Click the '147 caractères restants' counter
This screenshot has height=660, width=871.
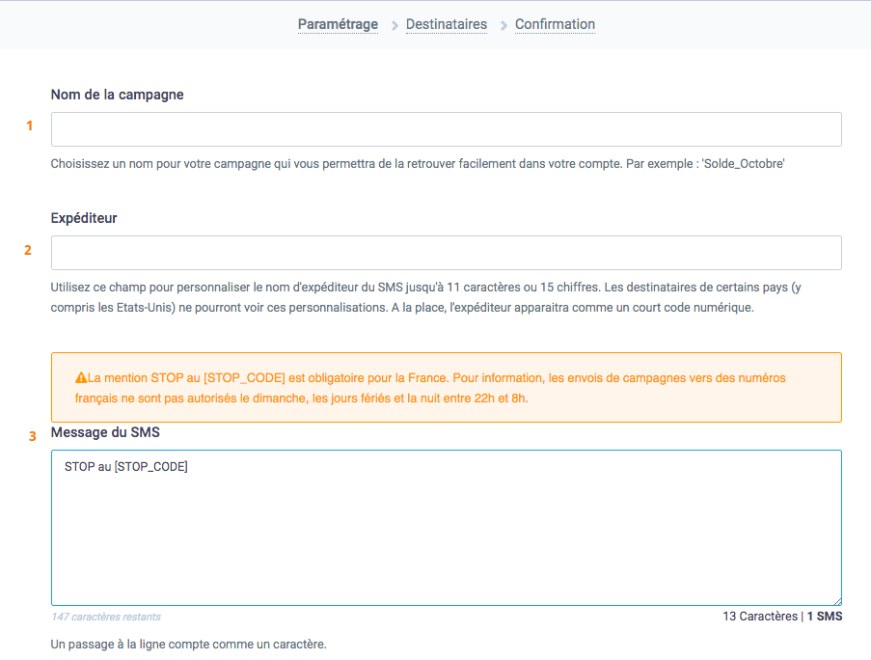point(106,617)
